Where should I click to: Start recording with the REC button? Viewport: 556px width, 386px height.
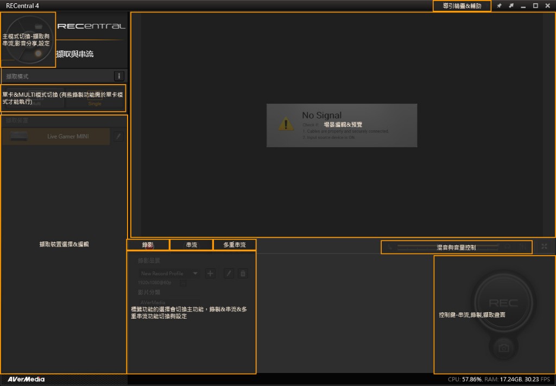[x=503, y=303]
